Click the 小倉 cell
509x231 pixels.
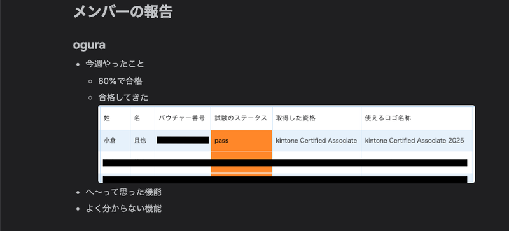(x=115, y=141)
